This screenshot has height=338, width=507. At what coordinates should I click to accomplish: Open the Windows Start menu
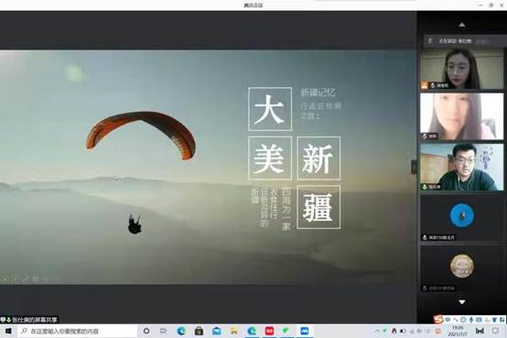click(8, 331)
